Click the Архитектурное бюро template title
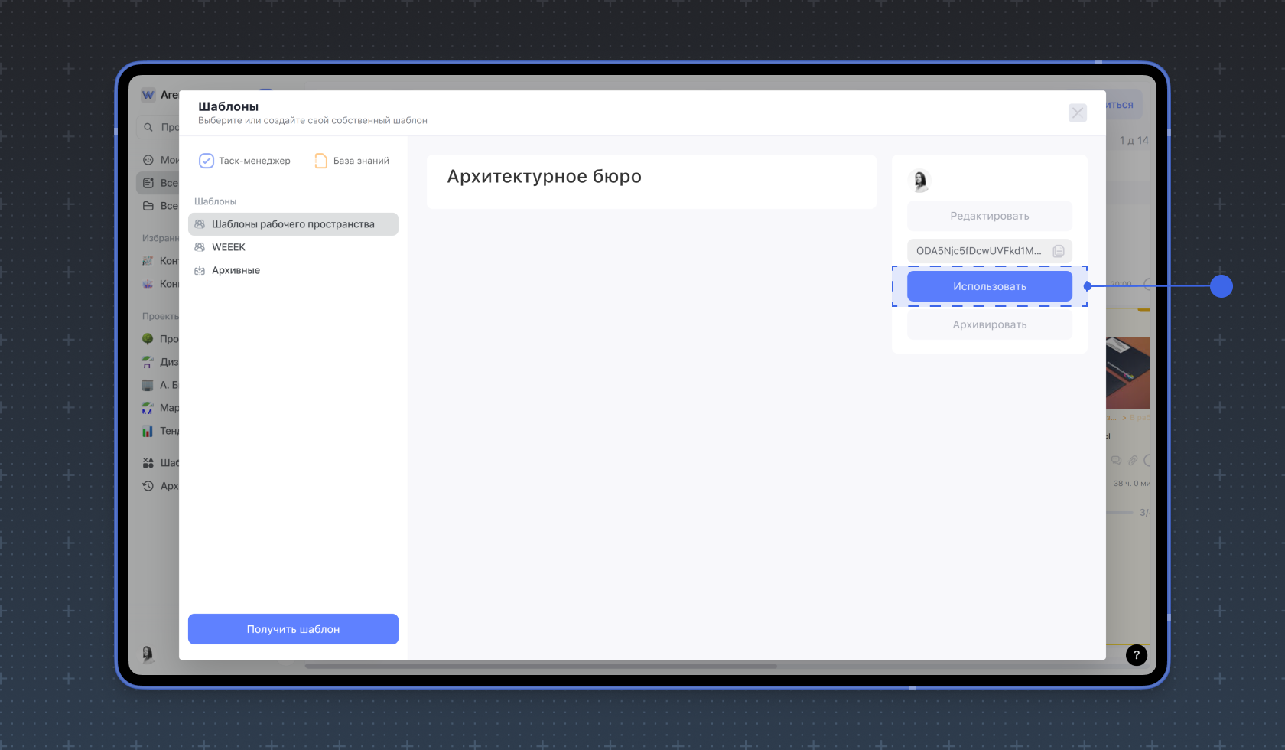This screenshot has width=1285, height=750. pyautogui.click(x=544, y=177)
